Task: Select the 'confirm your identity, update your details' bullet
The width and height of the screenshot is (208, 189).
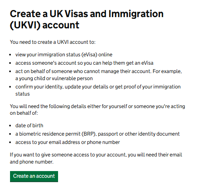Action: pos(98,90)
